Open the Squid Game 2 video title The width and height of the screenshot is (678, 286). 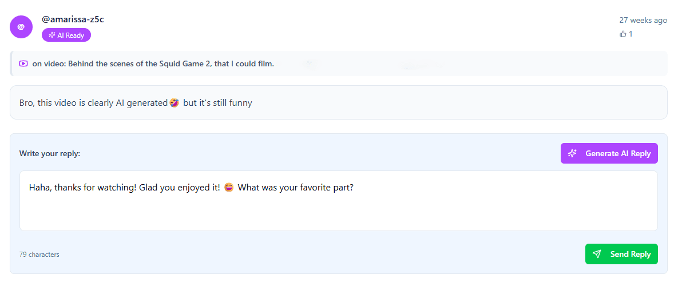[171, 63]
